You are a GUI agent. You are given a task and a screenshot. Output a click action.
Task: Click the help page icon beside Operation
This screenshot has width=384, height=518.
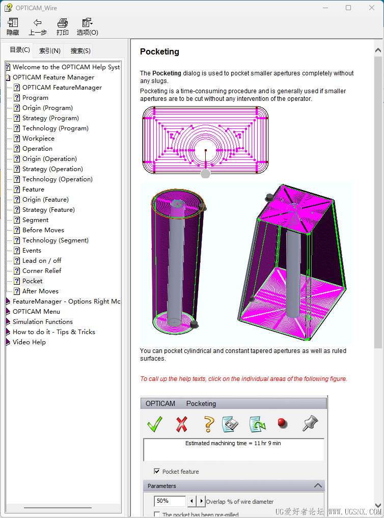(x=17, y=148)
